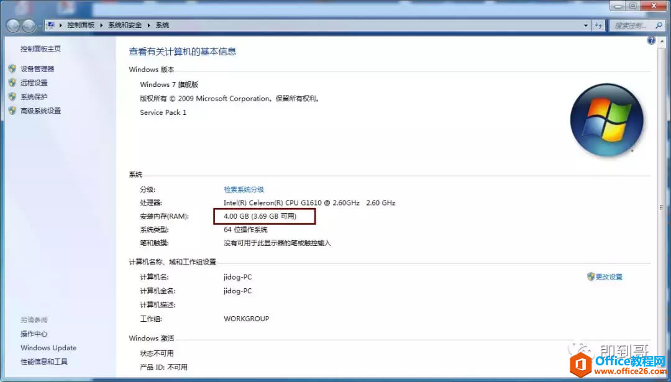Open 系统保护 link

coord(34,97)
